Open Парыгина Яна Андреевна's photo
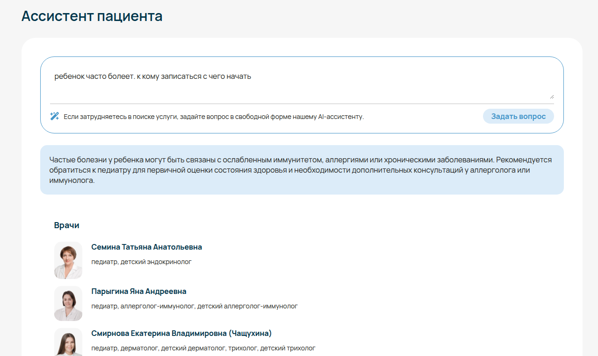Image resolution: width=598 pixels, height=356 pixels. pos(68,303)
